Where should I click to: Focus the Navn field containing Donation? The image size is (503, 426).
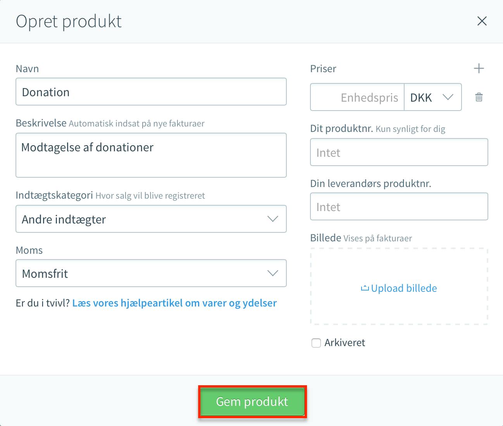151,92
